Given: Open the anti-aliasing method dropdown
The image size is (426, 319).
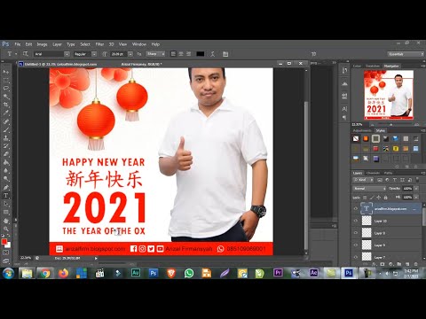Looking at the screenshot, I should tap(155, 54).
